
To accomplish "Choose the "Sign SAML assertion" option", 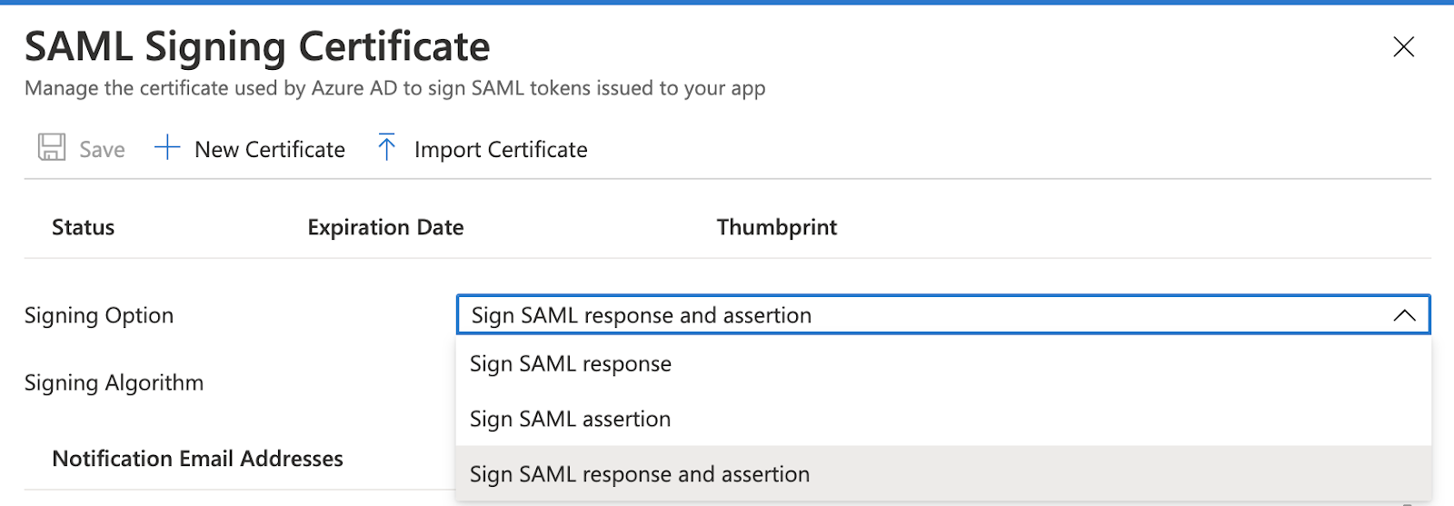I will pos(571,420).
